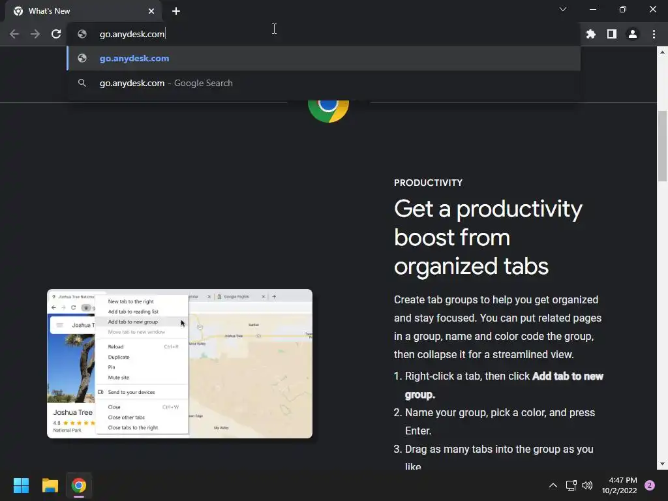Open the volume tray icon
668x501 pixels.
point(587,485)
